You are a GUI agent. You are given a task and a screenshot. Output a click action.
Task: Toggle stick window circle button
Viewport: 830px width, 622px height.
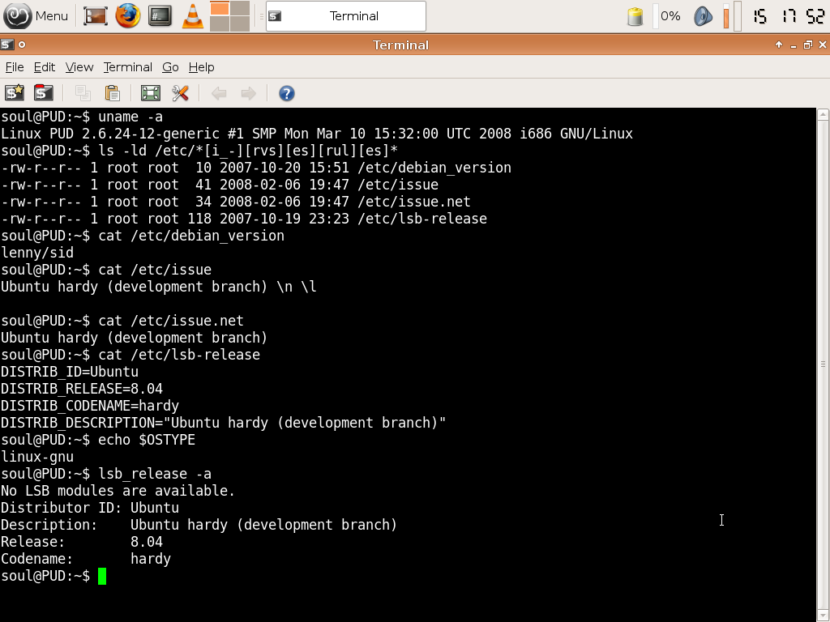click(22, 45)
